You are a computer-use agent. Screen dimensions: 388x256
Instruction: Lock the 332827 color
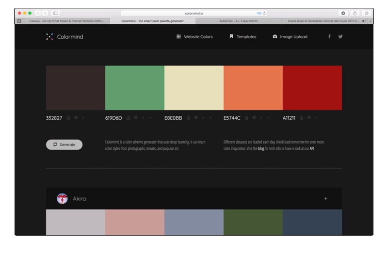(x=68, y=118)
